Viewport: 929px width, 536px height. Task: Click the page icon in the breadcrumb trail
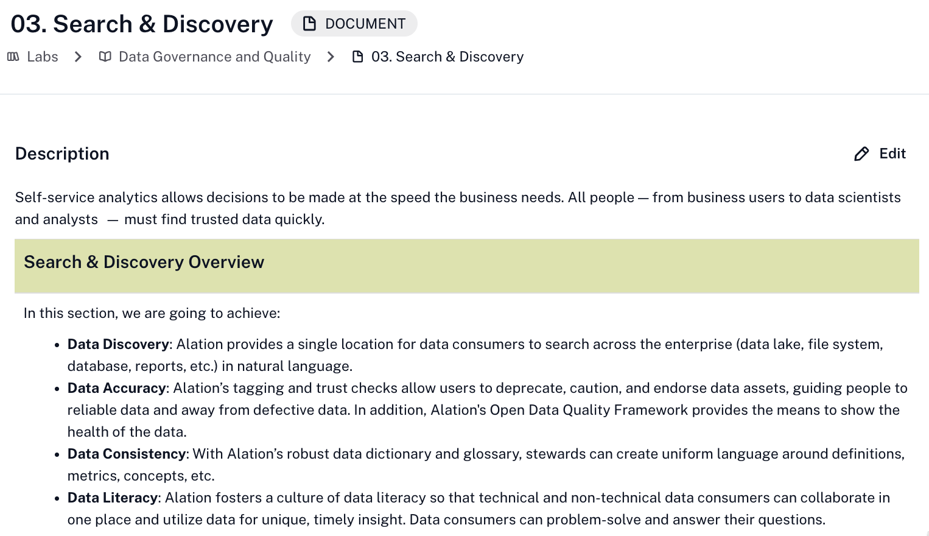(x=358, y=57)
